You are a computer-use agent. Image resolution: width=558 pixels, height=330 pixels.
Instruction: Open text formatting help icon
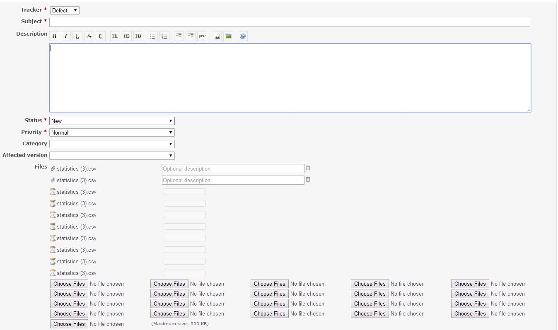[243, 36]
